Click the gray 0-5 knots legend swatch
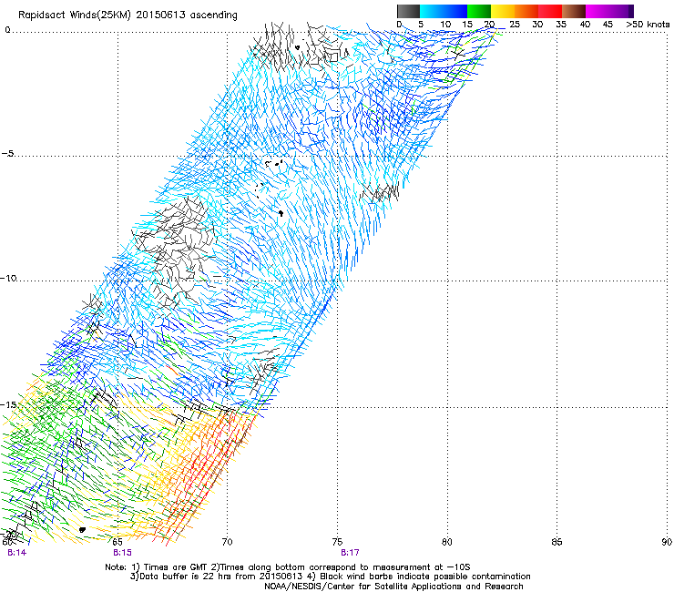The width and height of the screenshot is (674, 592). pos(408,11)
